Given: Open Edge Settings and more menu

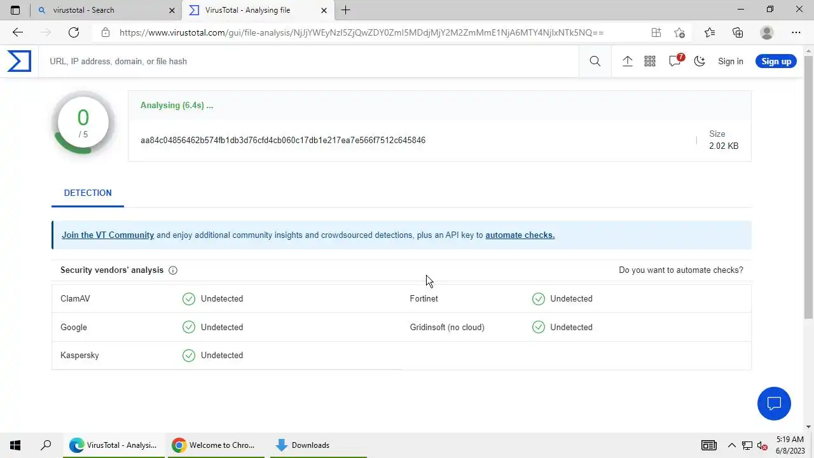Looking at the screenshot, I should [x=796, y=32].
